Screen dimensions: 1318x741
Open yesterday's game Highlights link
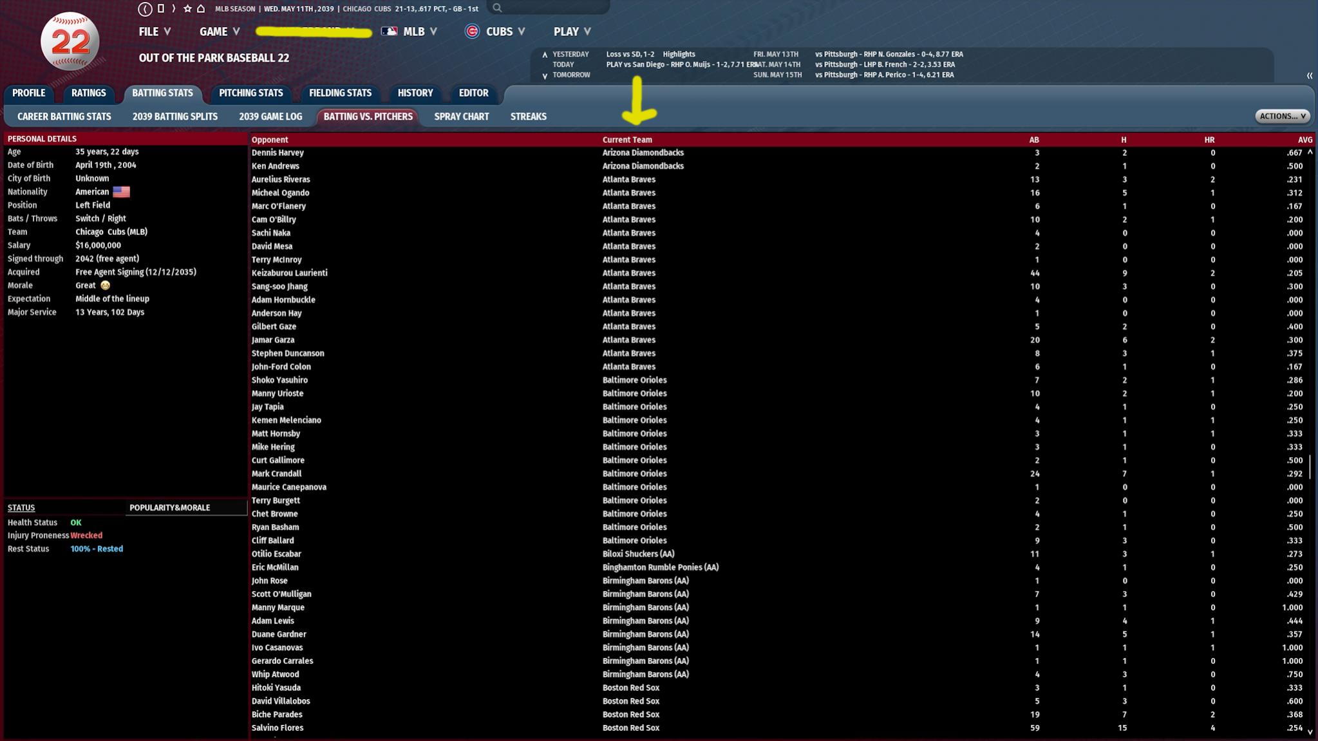pyautogui.click(x=679, y=55)
